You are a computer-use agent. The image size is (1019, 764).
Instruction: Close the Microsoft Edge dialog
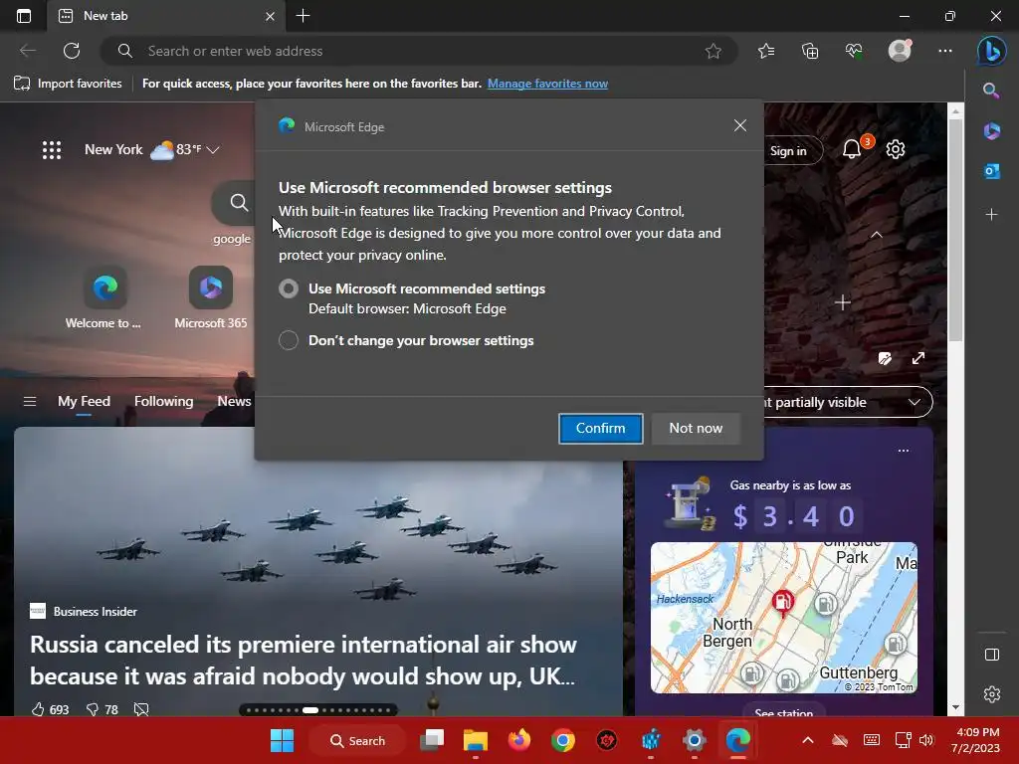[739, 126]
